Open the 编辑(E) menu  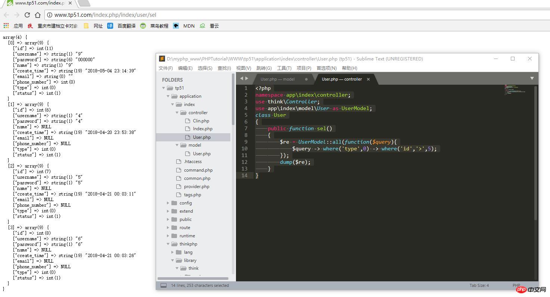click(x=185, y=68)
